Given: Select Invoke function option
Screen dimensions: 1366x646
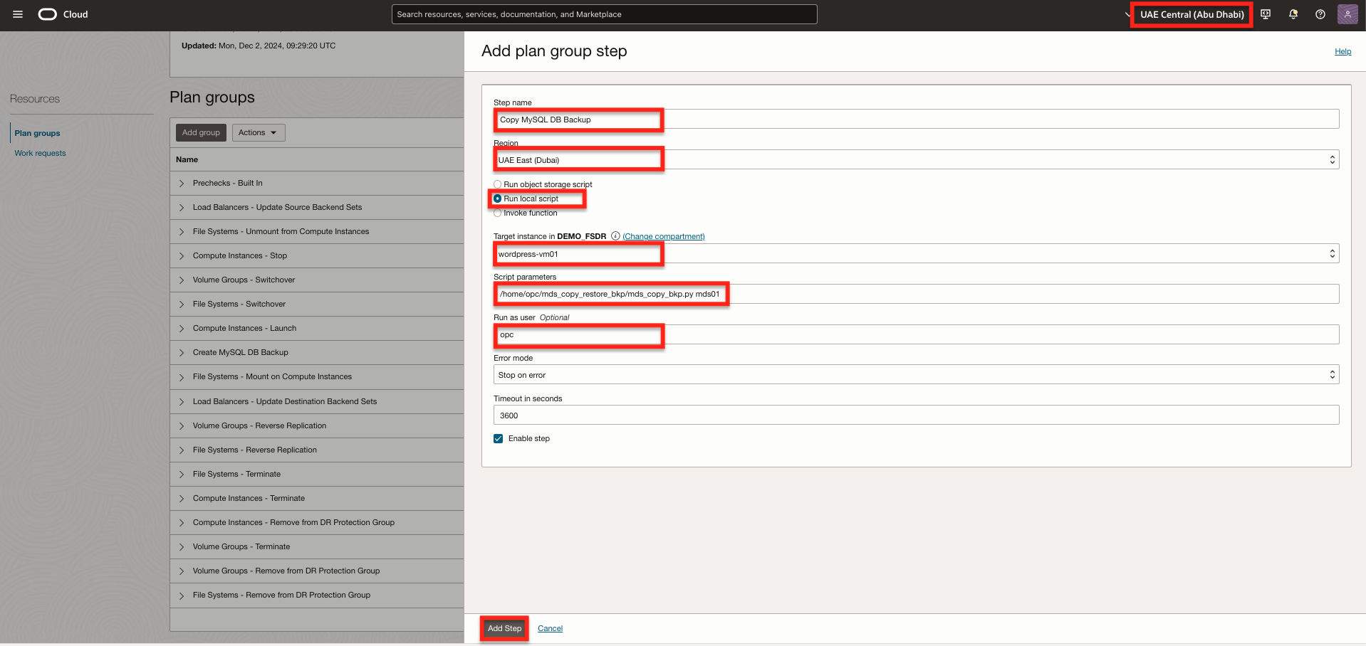Looking at the screenshot, I should click(498, 213).
